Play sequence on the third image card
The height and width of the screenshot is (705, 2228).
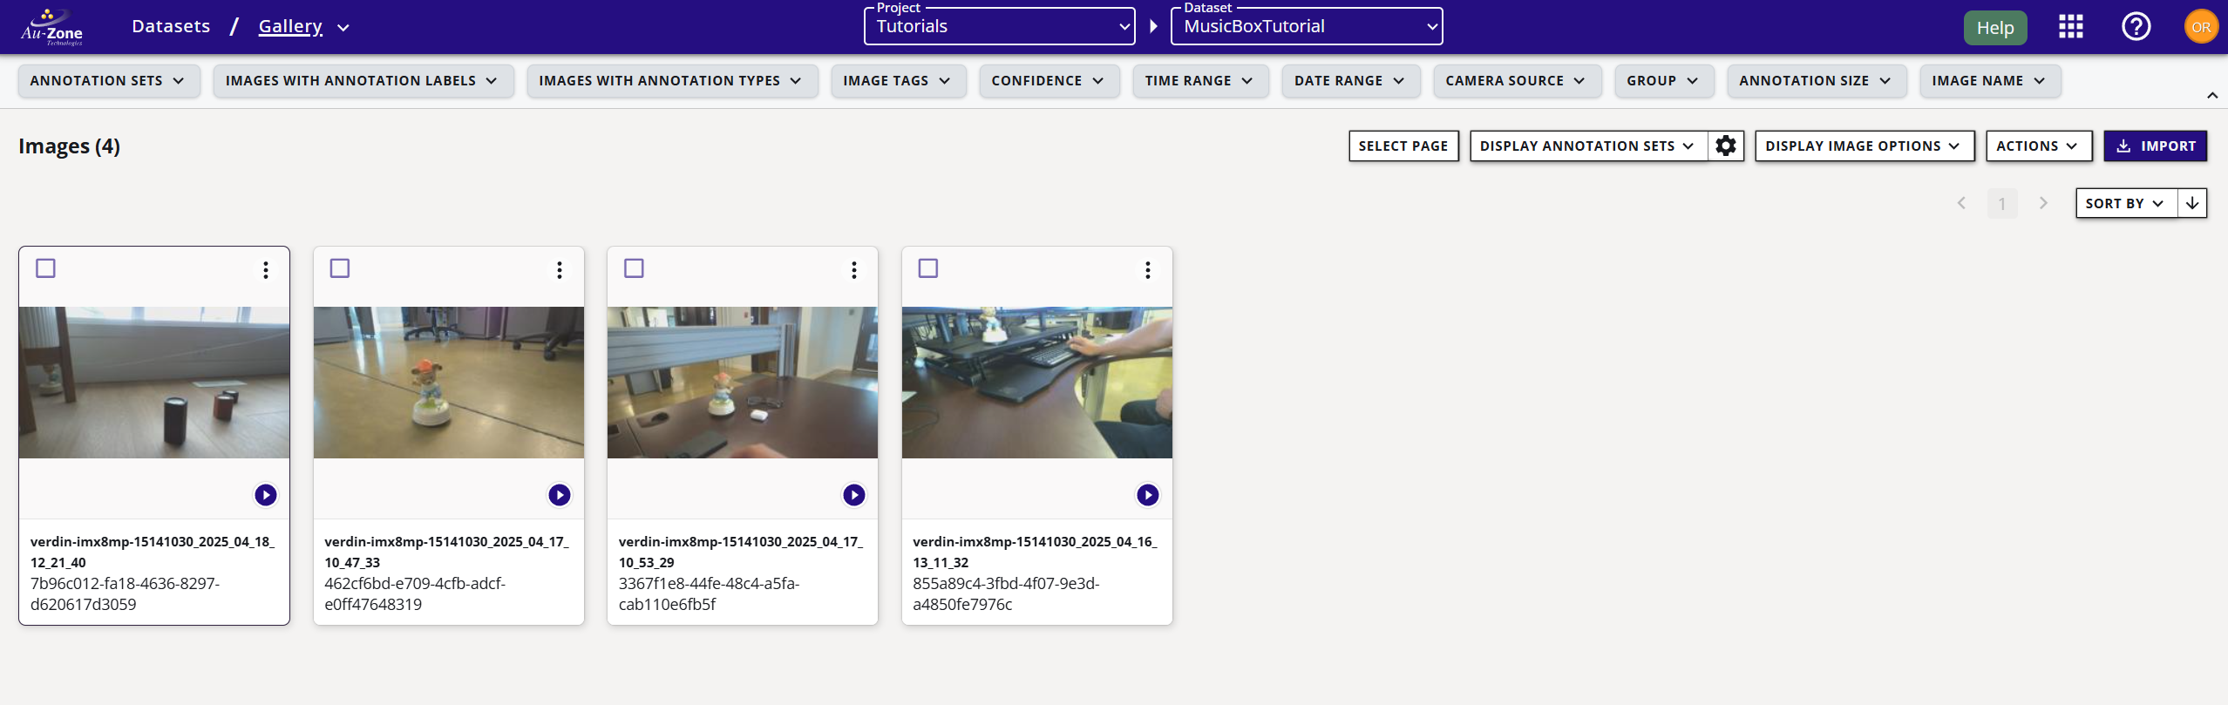[854, 495]
